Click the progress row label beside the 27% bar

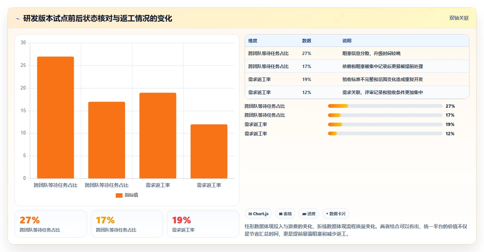pos(265,106)
